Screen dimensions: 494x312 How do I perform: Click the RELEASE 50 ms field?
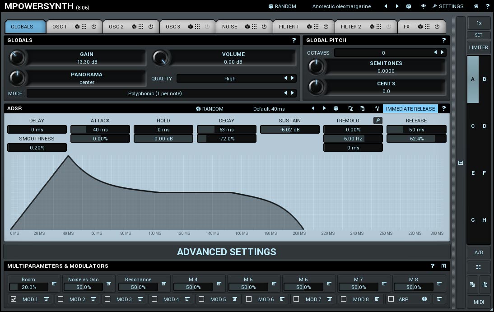[416, 130]
